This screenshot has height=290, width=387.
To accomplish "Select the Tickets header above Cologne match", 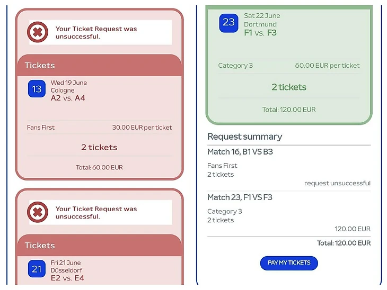I will 40,66.
